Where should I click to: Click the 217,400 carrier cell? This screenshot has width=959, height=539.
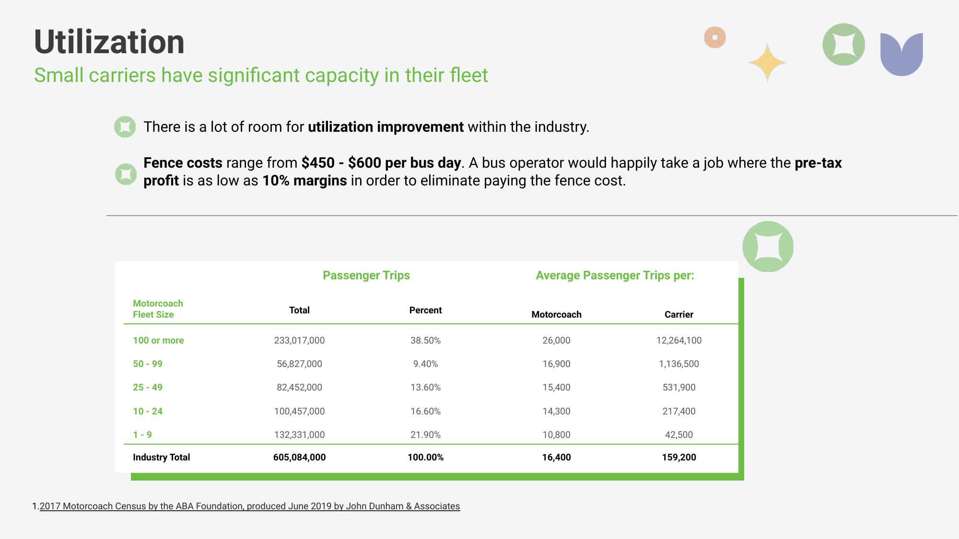679,411
